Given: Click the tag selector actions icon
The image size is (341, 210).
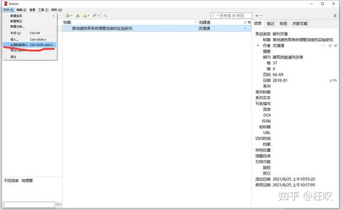Looking at the screenshot, I should click(58, 204).
